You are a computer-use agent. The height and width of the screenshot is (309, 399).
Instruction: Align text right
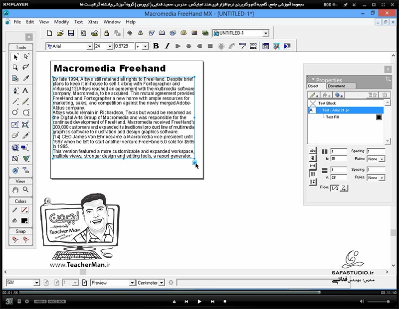click(x=199, y=46)
